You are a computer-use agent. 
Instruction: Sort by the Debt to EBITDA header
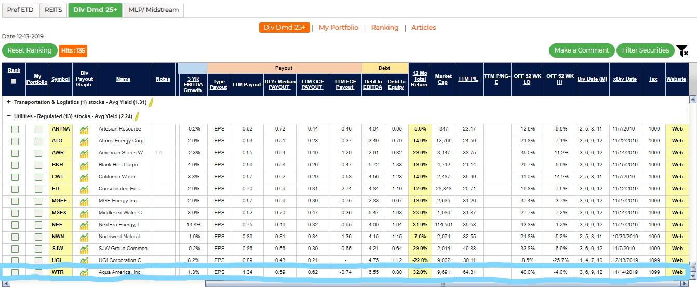pos(372,84)
